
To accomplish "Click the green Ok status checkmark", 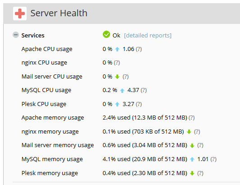I will [106, 34].
